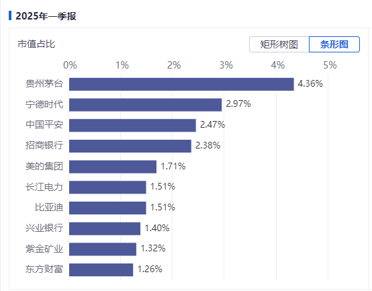Click the 4.36% value label
The width and height of the screenshot is (372, 291).
pyautogui.click(x=310, y=84)
